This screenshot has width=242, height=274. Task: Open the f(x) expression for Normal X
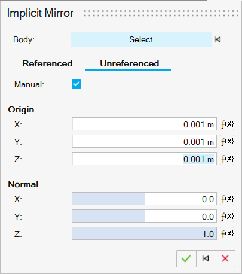(227, 199)
